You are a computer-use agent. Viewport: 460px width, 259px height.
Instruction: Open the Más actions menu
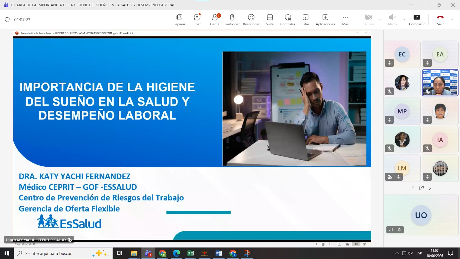[345, 20]
